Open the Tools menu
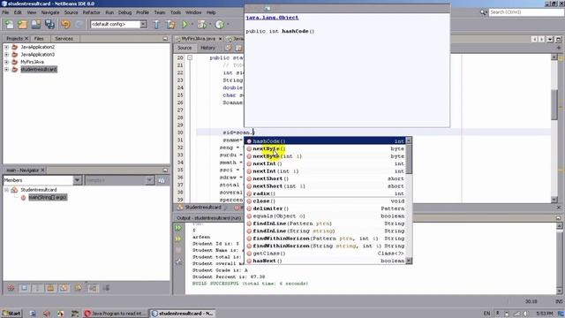The height and width of the screenshot is (318, 565). [x=176, y=12]
